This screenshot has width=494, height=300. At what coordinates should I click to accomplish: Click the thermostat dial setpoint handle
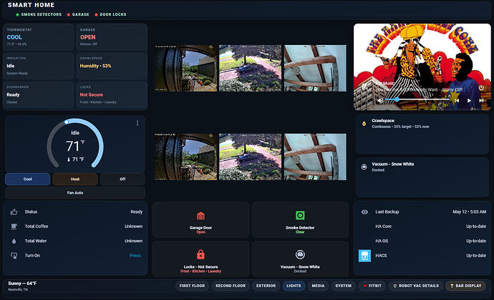click(x=66, y=122)
